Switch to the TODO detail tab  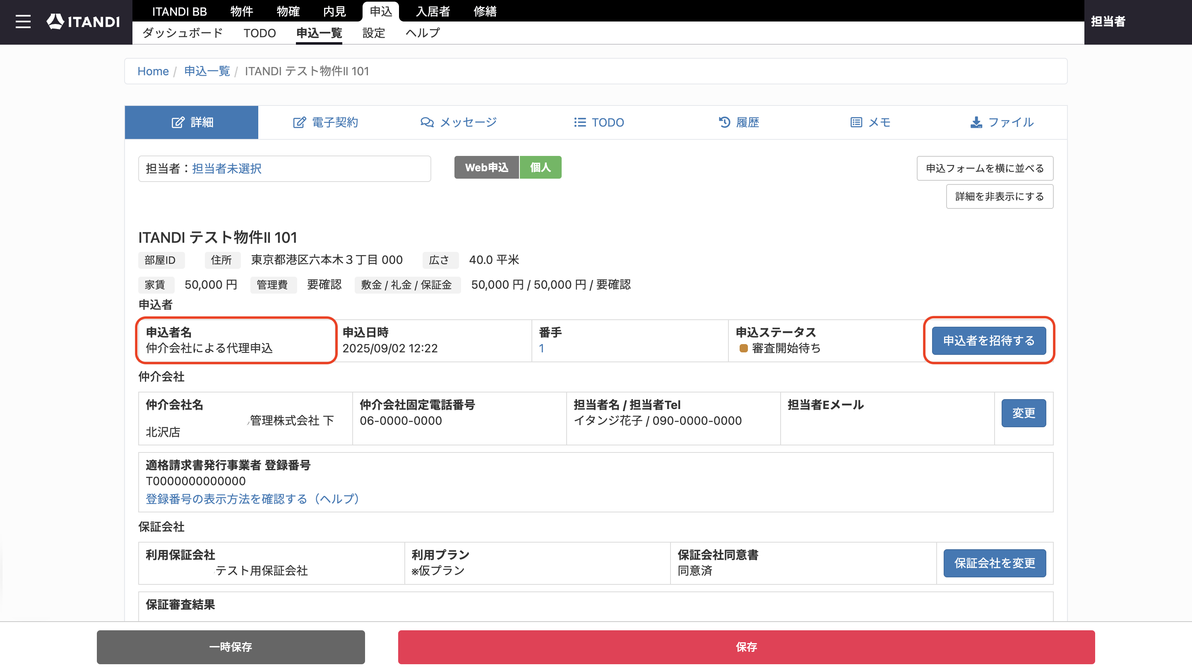(x=599, y=122)
